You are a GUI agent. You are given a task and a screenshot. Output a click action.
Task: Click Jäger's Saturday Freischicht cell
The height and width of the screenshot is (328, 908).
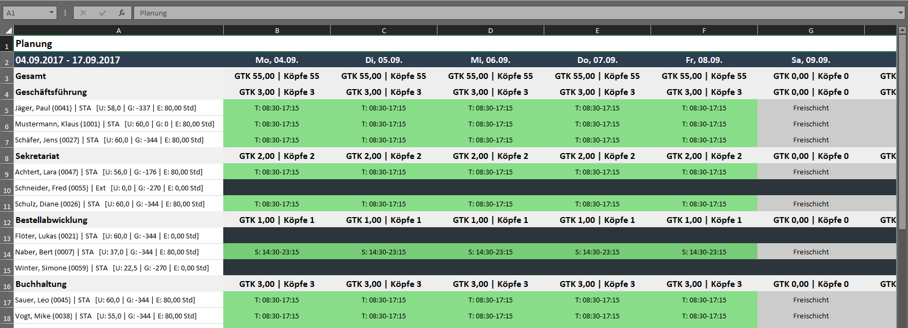pos(811,108)
